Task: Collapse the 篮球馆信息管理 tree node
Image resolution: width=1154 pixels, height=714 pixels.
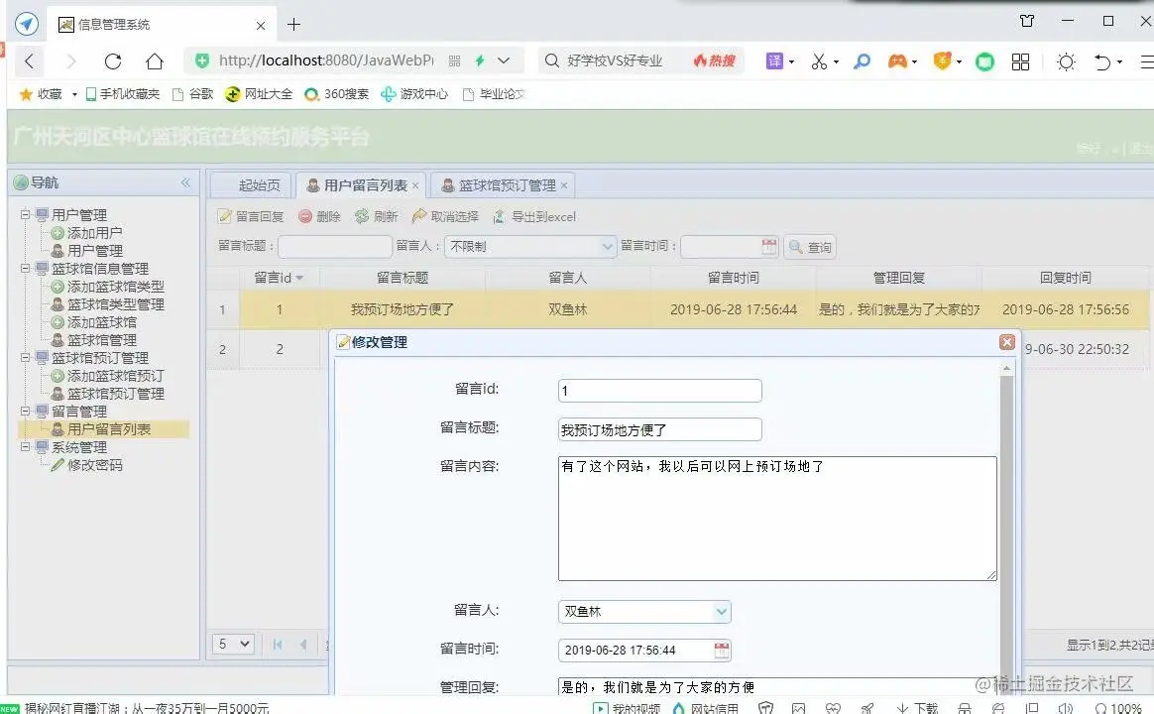Action: coord(25,269)
